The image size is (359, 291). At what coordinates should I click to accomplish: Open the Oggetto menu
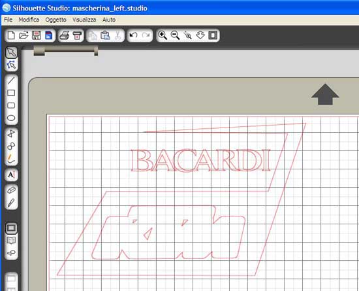point(56,20)
